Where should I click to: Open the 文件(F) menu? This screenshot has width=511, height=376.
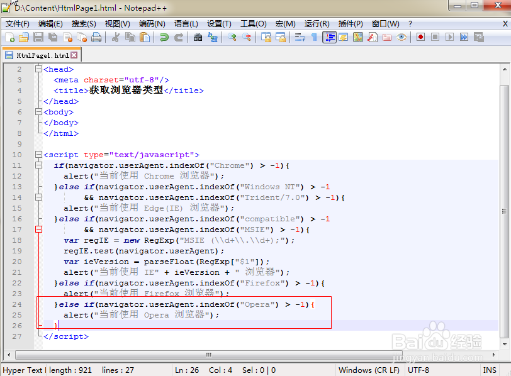(18, 24)
